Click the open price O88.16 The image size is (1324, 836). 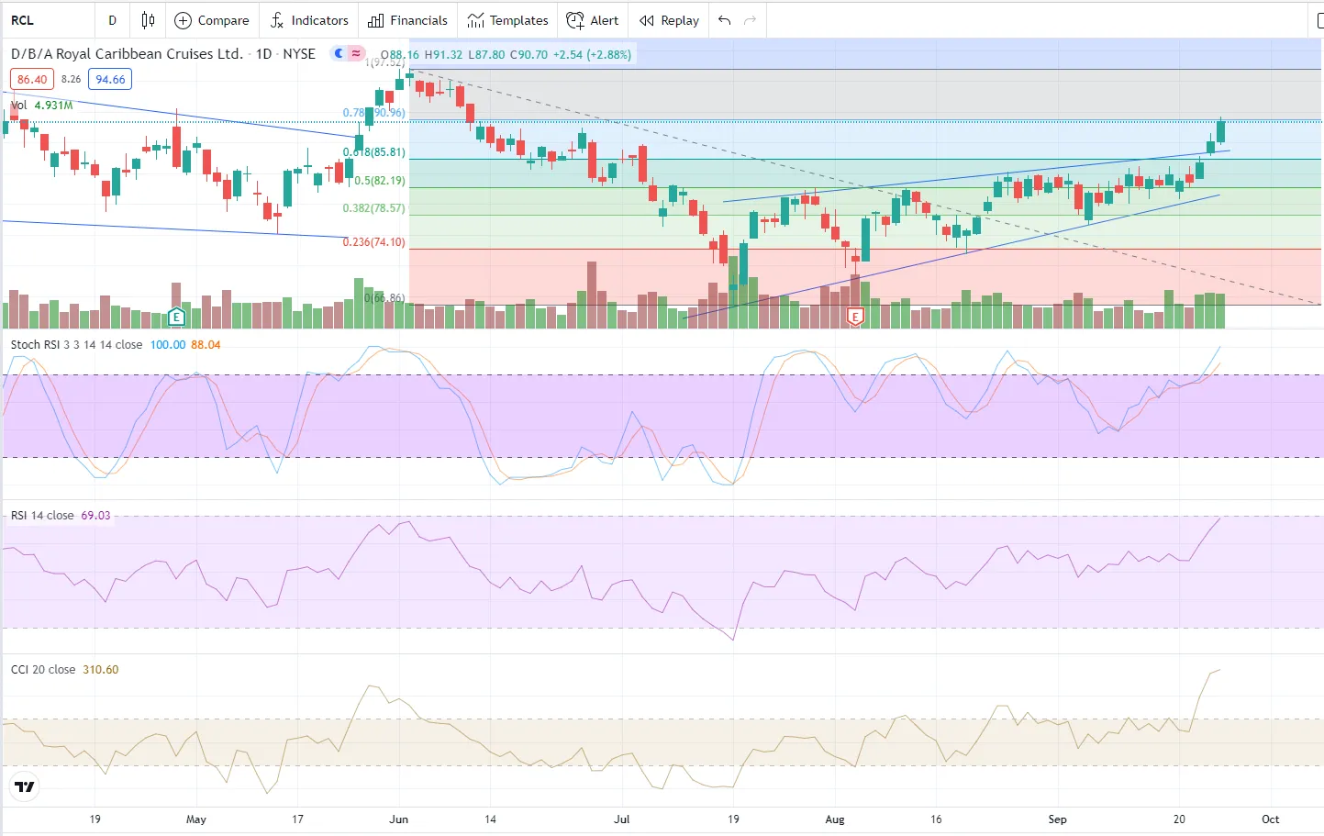pyautogui.click(x=400, y=55)
